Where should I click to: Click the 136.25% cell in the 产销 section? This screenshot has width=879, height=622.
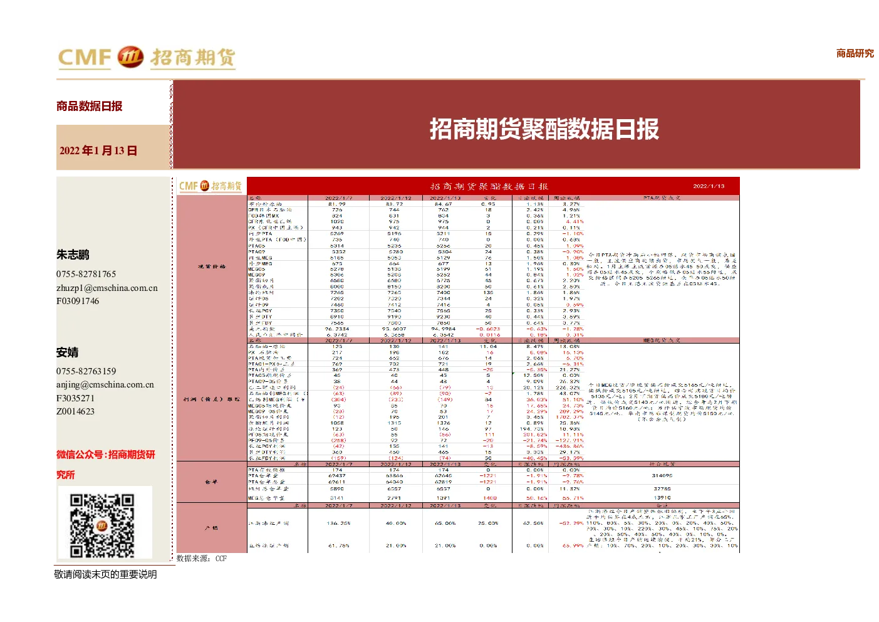pyautogui.click(x=339, y=523)
